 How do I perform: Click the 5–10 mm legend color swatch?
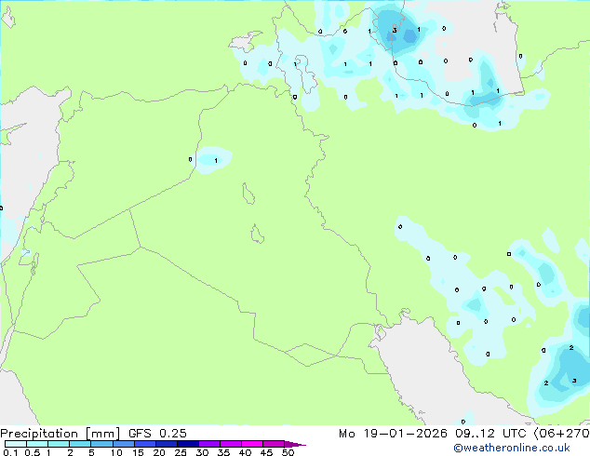click(x=101, y=444)
